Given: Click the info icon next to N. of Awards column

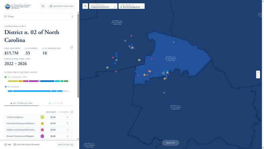Looking at the screenshot, I should tap(72, 112).
